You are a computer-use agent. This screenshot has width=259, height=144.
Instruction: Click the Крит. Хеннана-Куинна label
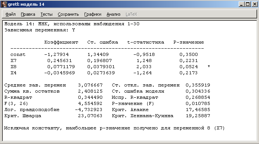(143, 116)
